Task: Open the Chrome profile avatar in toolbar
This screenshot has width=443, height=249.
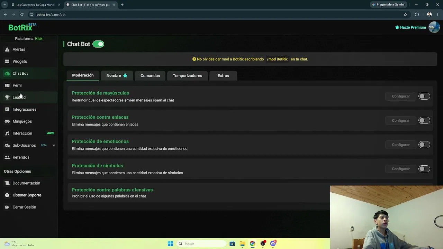Action: click(x=429, y=15)
